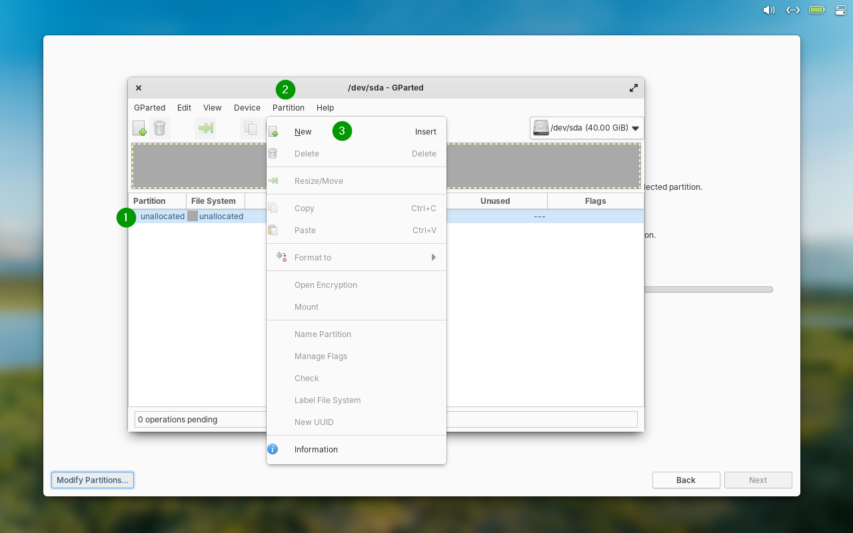Click Label File System menu entry
Screen dimensions: 853x533
(357, 400)
